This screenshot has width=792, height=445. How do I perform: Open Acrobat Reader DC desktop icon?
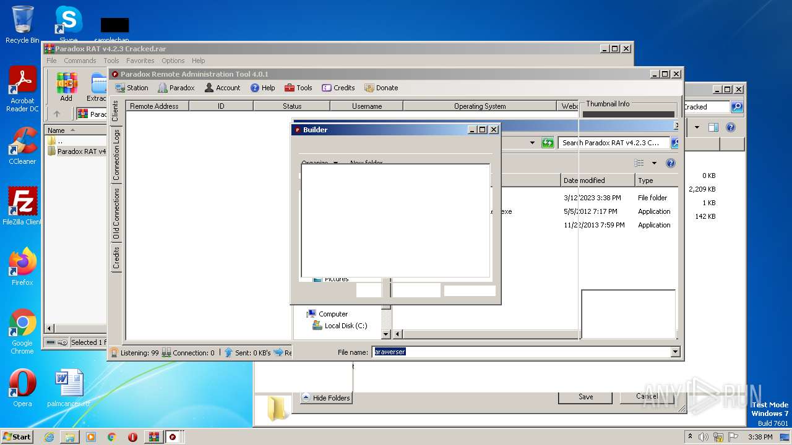click(x=22, y=90)
